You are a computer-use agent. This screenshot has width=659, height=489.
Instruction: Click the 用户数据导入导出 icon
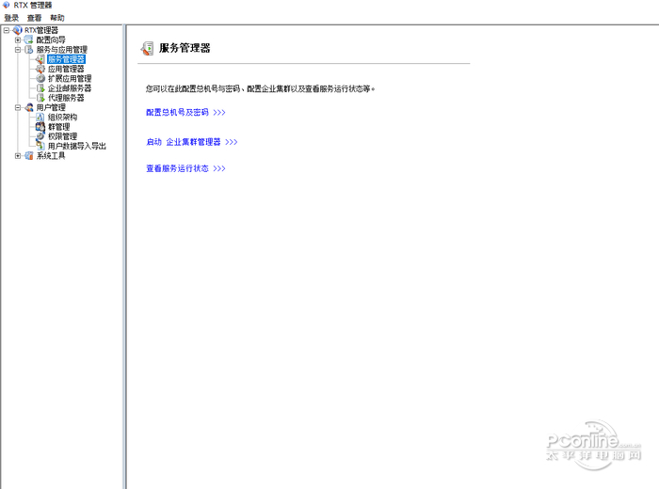pos(40,146)
